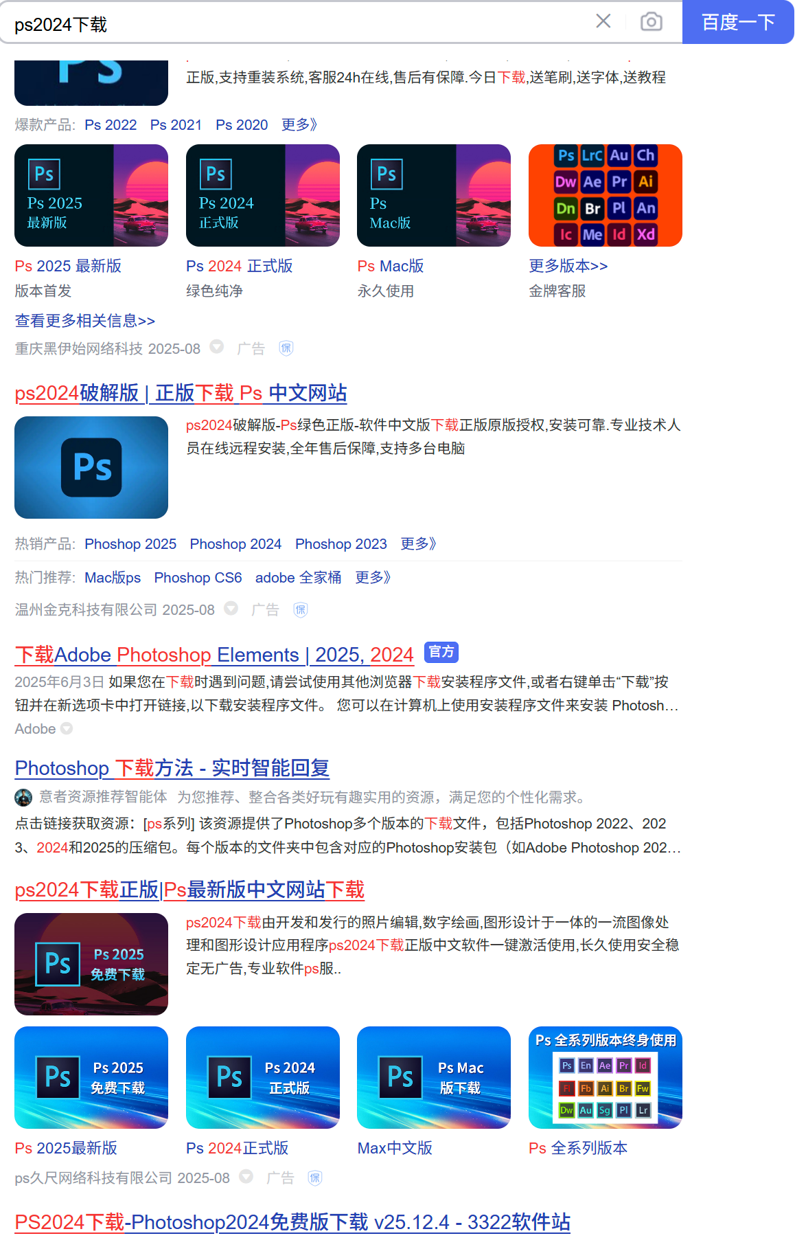Image resolution: width=795 pixels, height=1238 pixels.
Task: Click the 保 shield icon for 温州金克科技
Action: click(x=301, y=609)
